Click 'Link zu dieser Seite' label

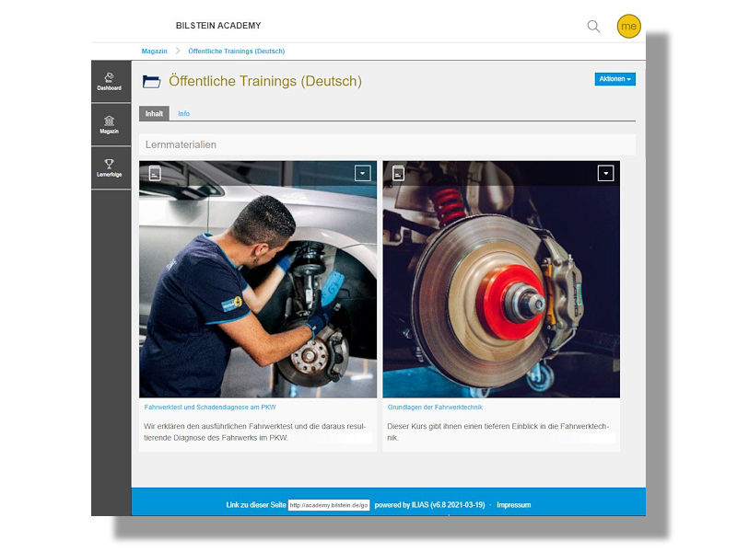pos(256,505)
